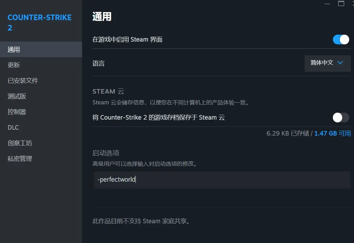Image resolution: width=354 pixels, height=243 pixels.
Task: Click the 1.47 GB 可用 storage link
Action: click(333, 133)
